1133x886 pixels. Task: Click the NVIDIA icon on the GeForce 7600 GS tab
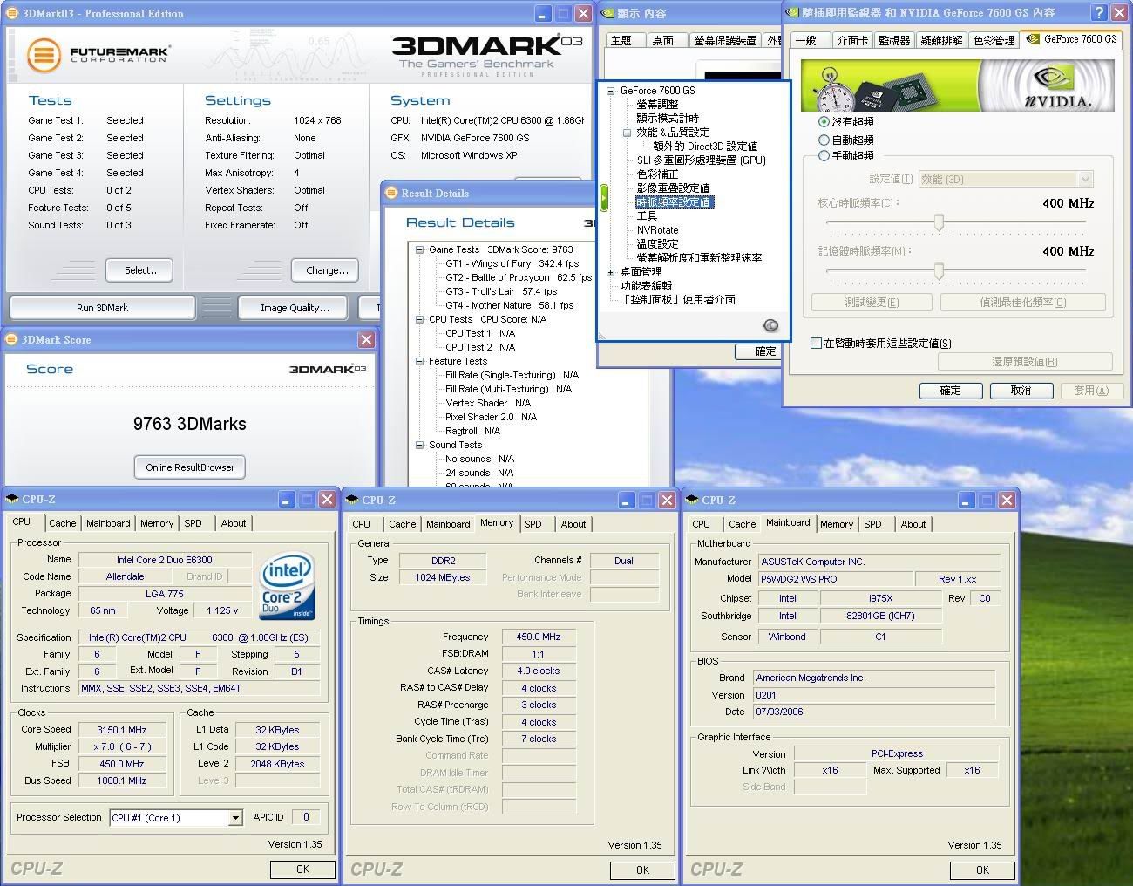1033,39
